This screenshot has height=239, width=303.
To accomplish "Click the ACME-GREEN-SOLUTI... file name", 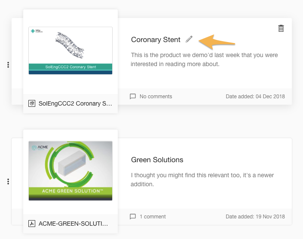I will point(73,224).
